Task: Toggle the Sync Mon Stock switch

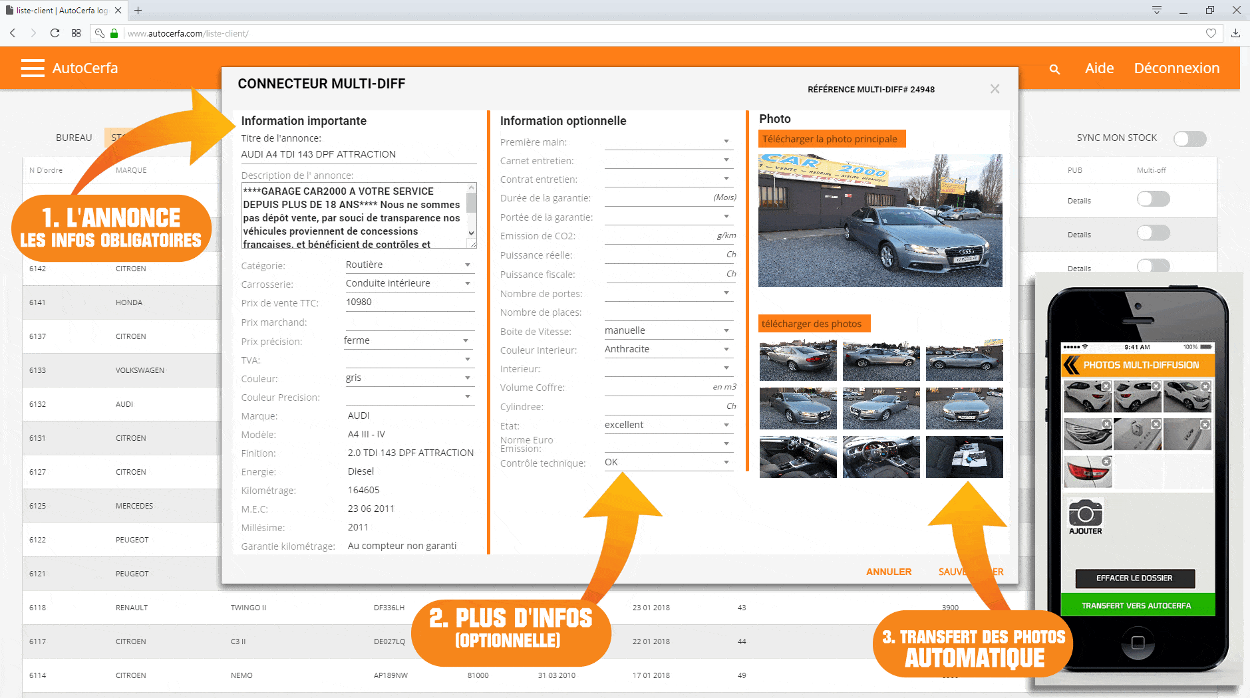Action: click(1189, 138)
